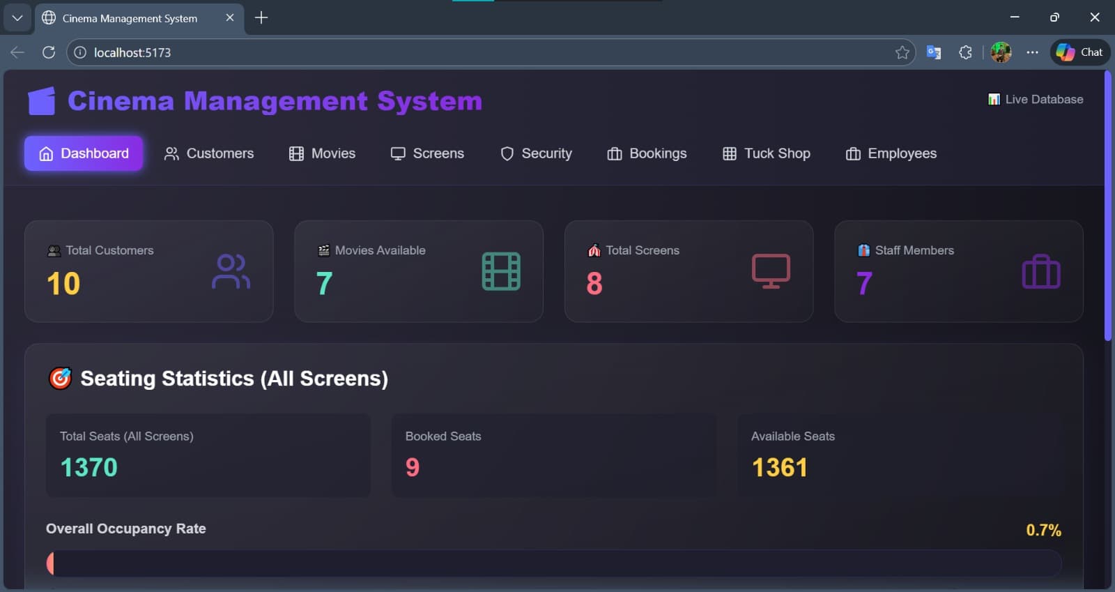Close the Cinema Management System tab
Screen dimensions: 1115x592
click(230, 18)
